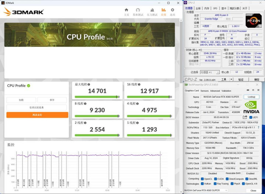Viewport: 265px width, 194px height.
Task: Click the info icon beside 16 线程
Action: pyautogui.click(x=139, y=85)
